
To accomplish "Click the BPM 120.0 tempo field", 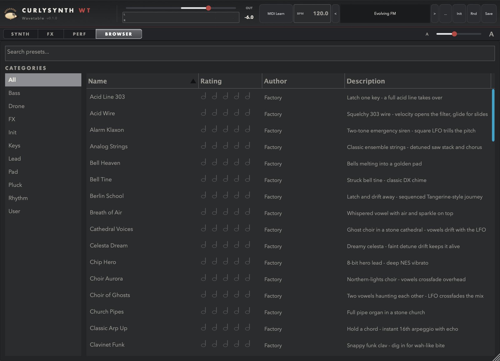I will tap(312, 13).
